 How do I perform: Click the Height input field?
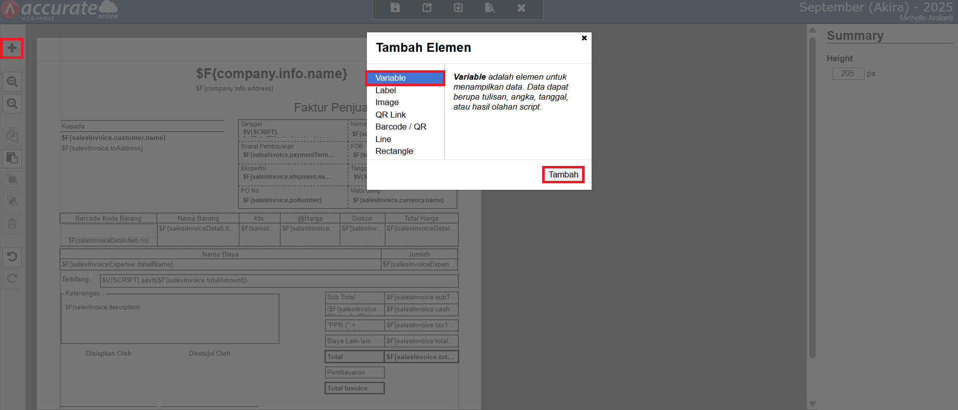coord(847,74)
